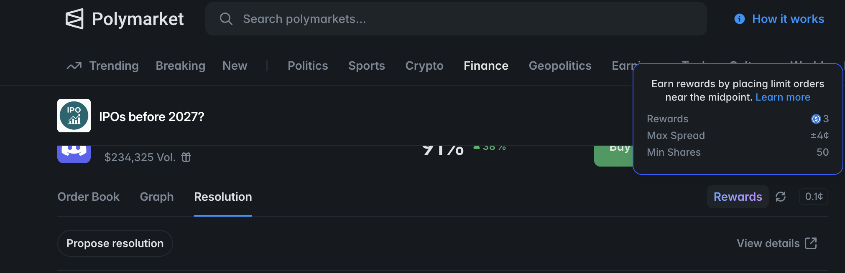Image resolution: width=845 pixels, height=273 pixels.
Task: Click the refresh icon beside Rewards
Action: pyautogui.click(x=781, y=196)
